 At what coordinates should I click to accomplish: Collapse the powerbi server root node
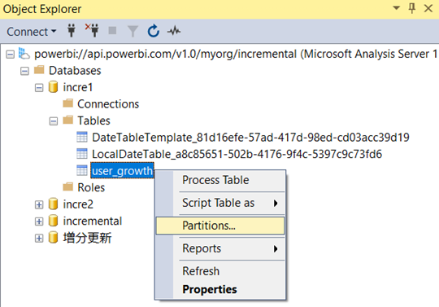pos(10,54)
